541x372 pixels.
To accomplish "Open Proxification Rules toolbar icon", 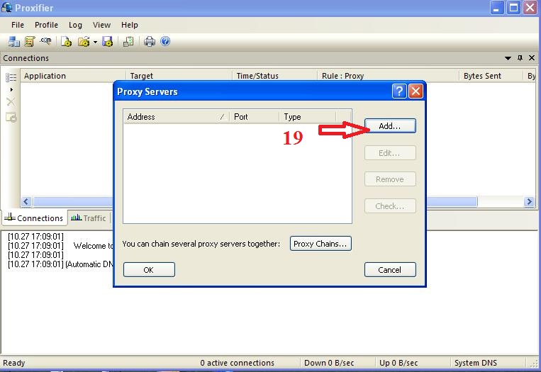I will point(30,42).
